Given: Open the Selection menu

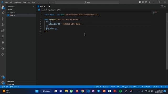Looking at the screenshot, I should (18, 2).
